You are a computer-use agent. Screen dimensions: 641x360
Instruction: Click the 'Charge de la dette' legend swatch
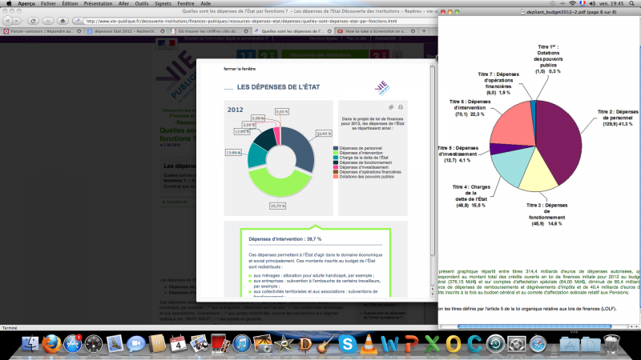(335, 158)
